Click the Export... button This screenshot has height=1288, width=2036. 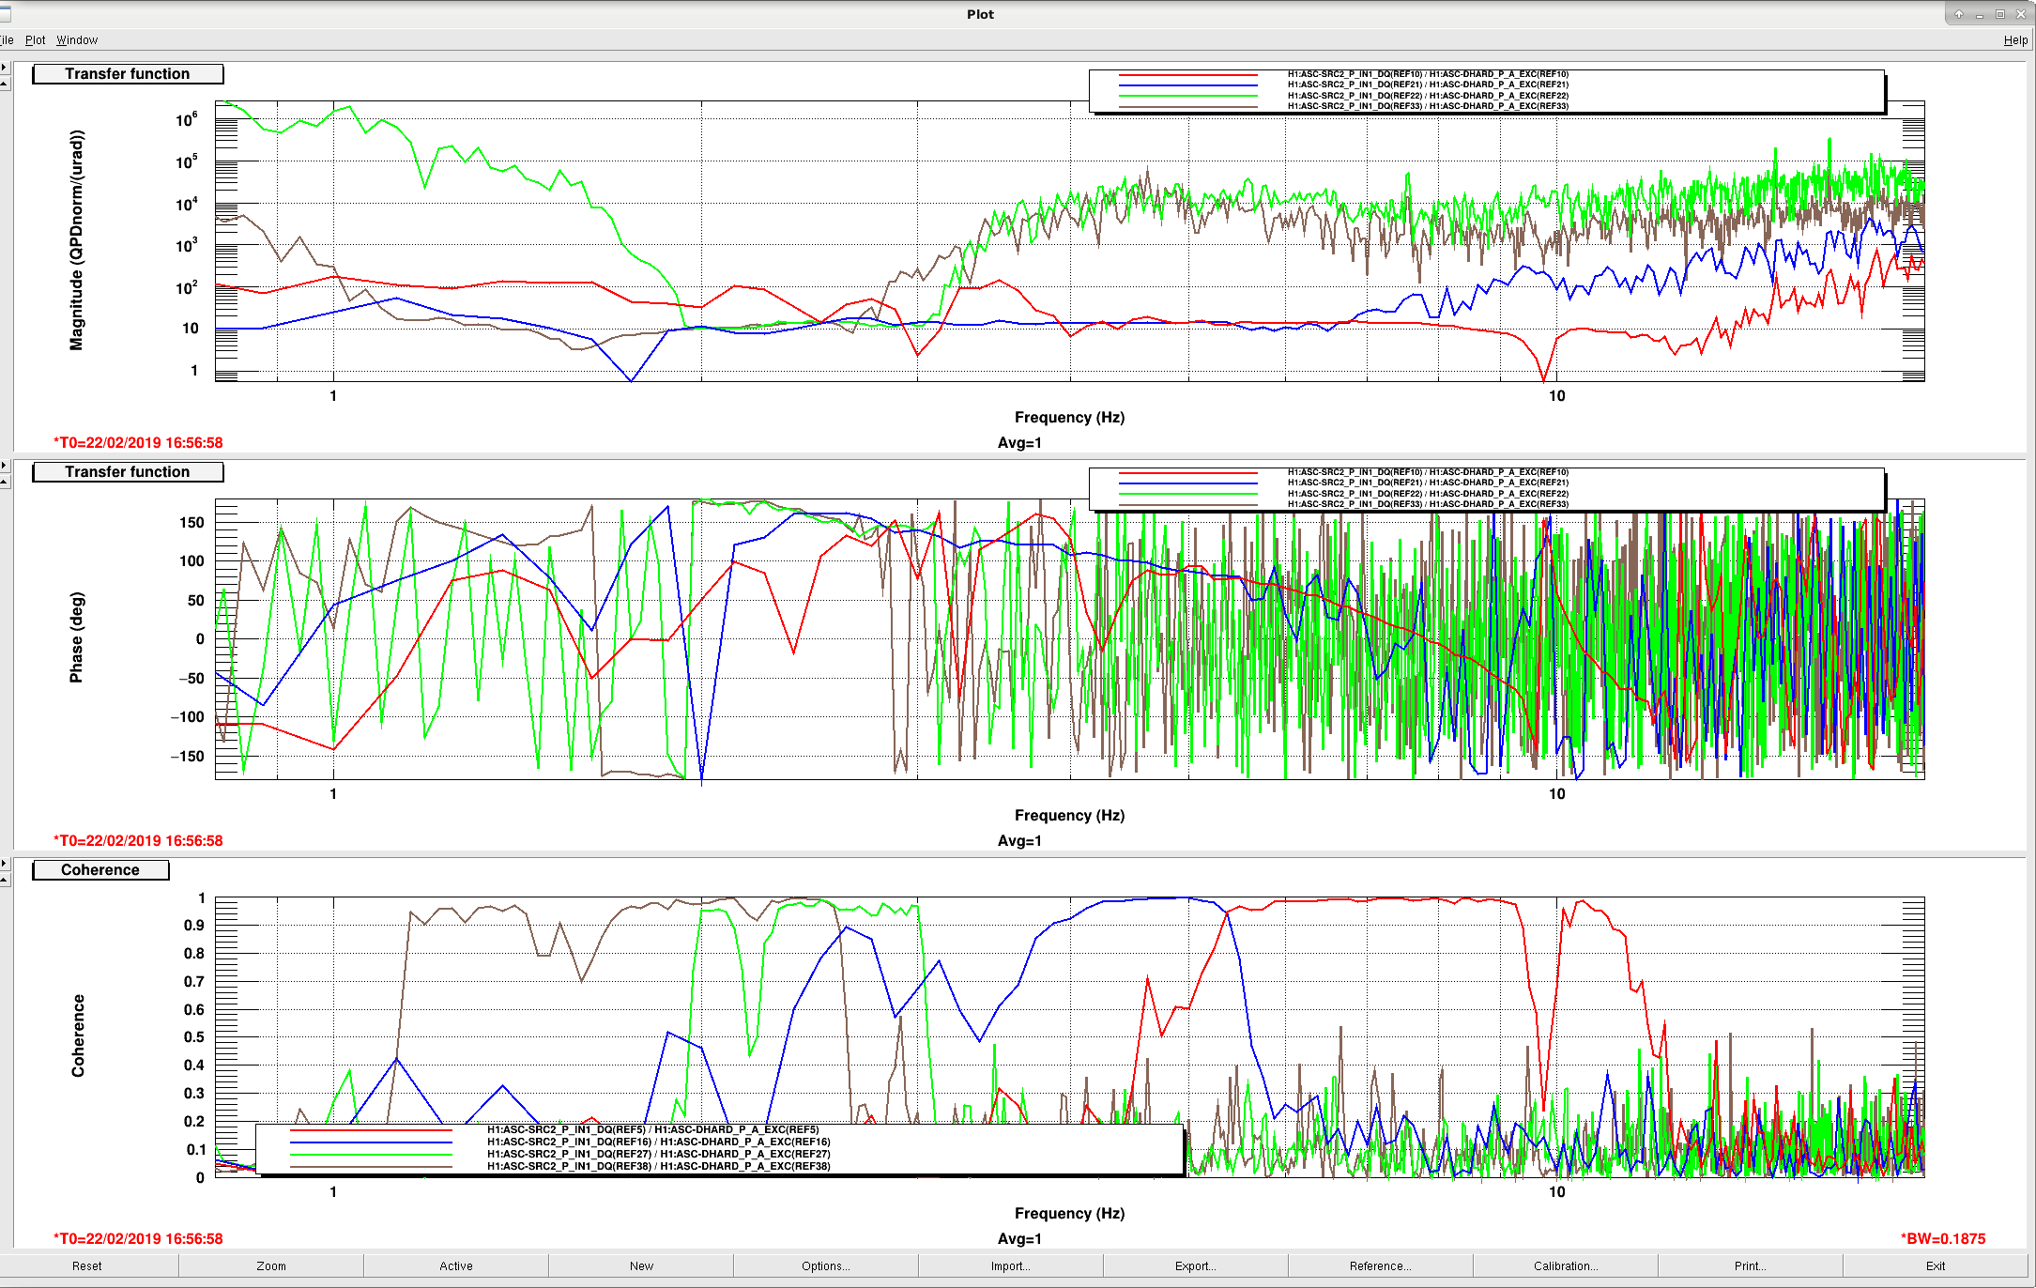coord(1196,1265)
